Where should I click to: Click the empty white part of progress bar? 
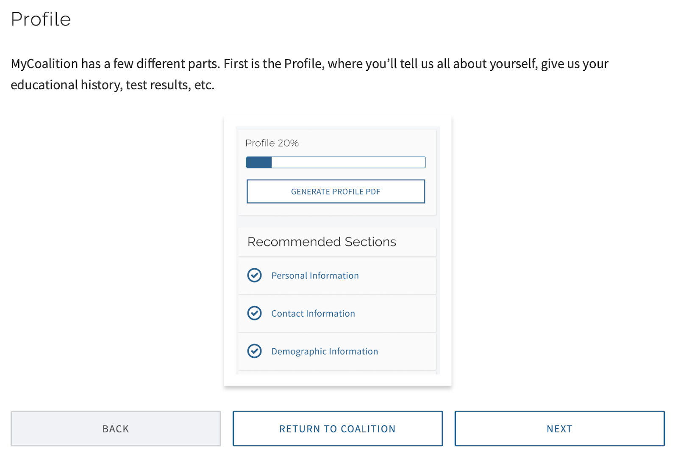pyautogui.click(x=348, y=163)
